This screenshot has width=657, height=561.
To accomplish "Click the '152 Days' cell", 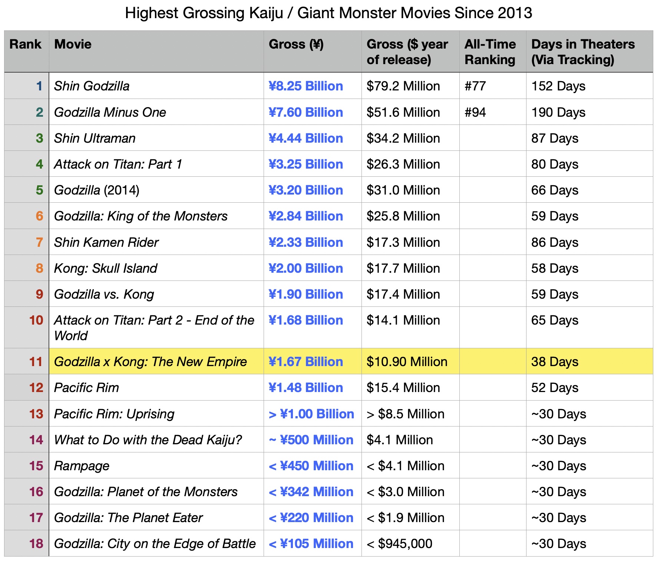I will [x=590, y=86].
